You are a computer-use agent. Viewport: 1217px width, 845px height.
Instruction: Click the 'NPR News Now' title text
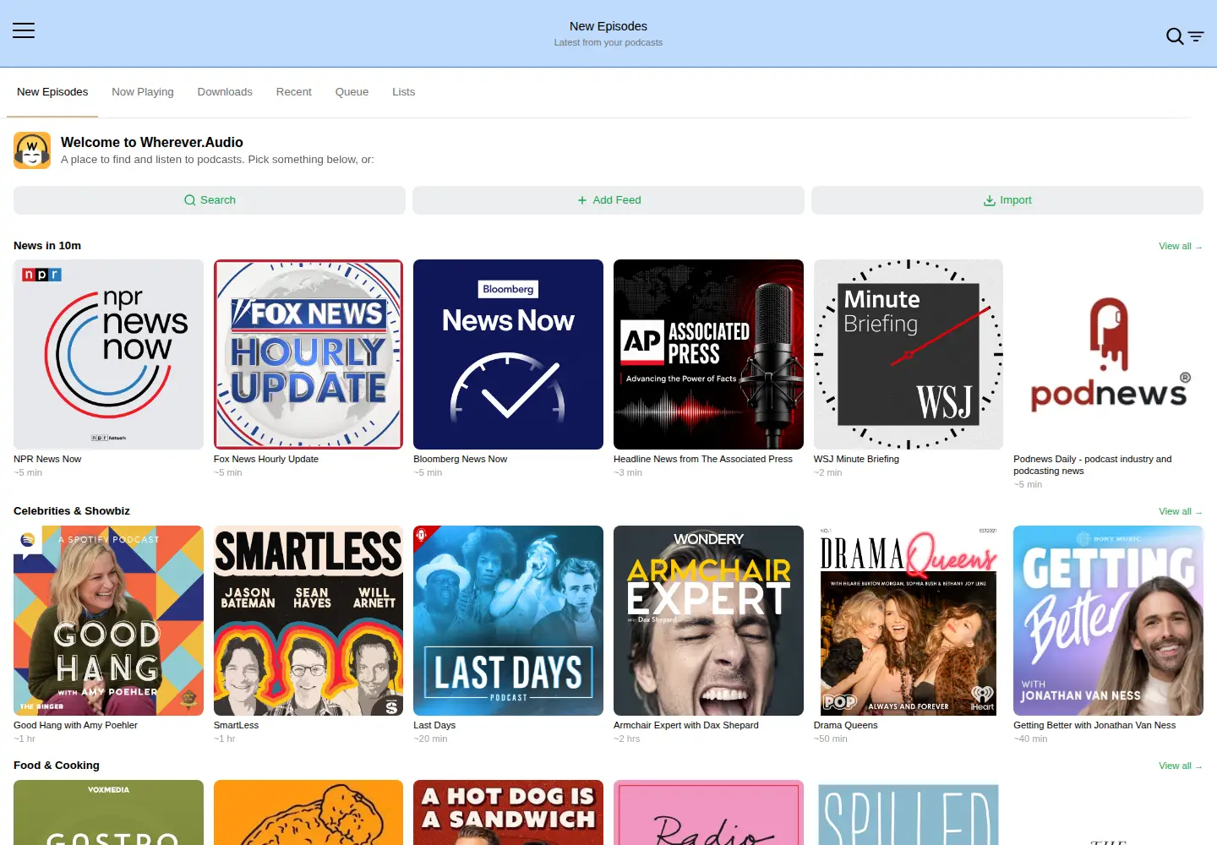click(47, 459)
